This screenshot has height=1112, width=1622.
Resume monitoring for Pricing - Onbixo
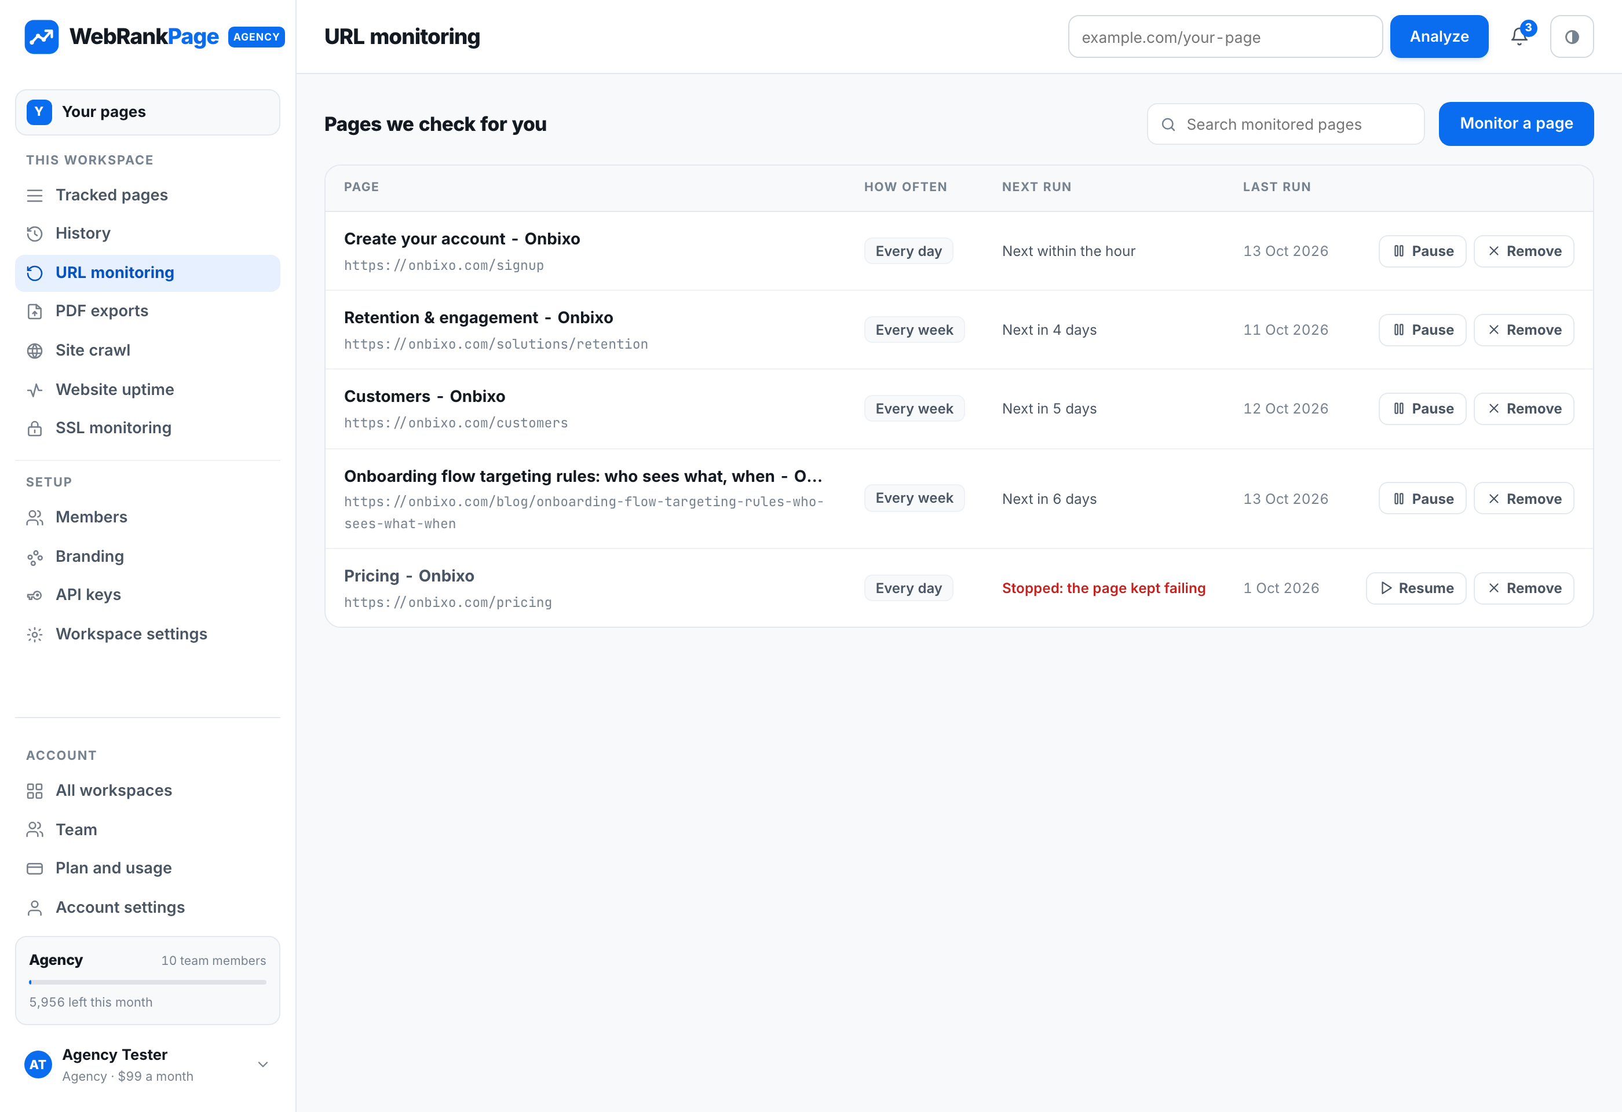(1415, 588)
